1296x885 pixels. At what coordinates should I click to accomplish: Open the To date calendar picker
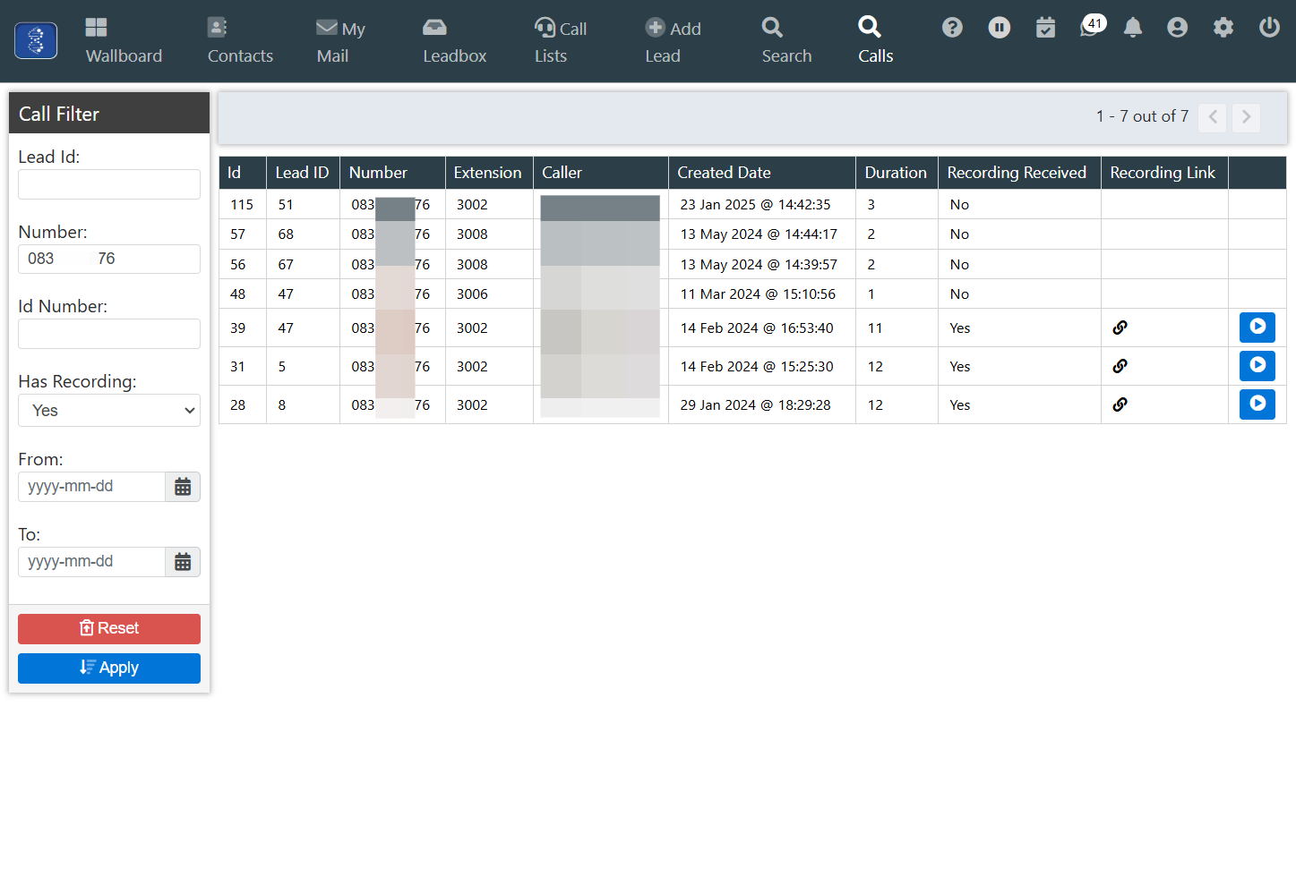point(183,562)
